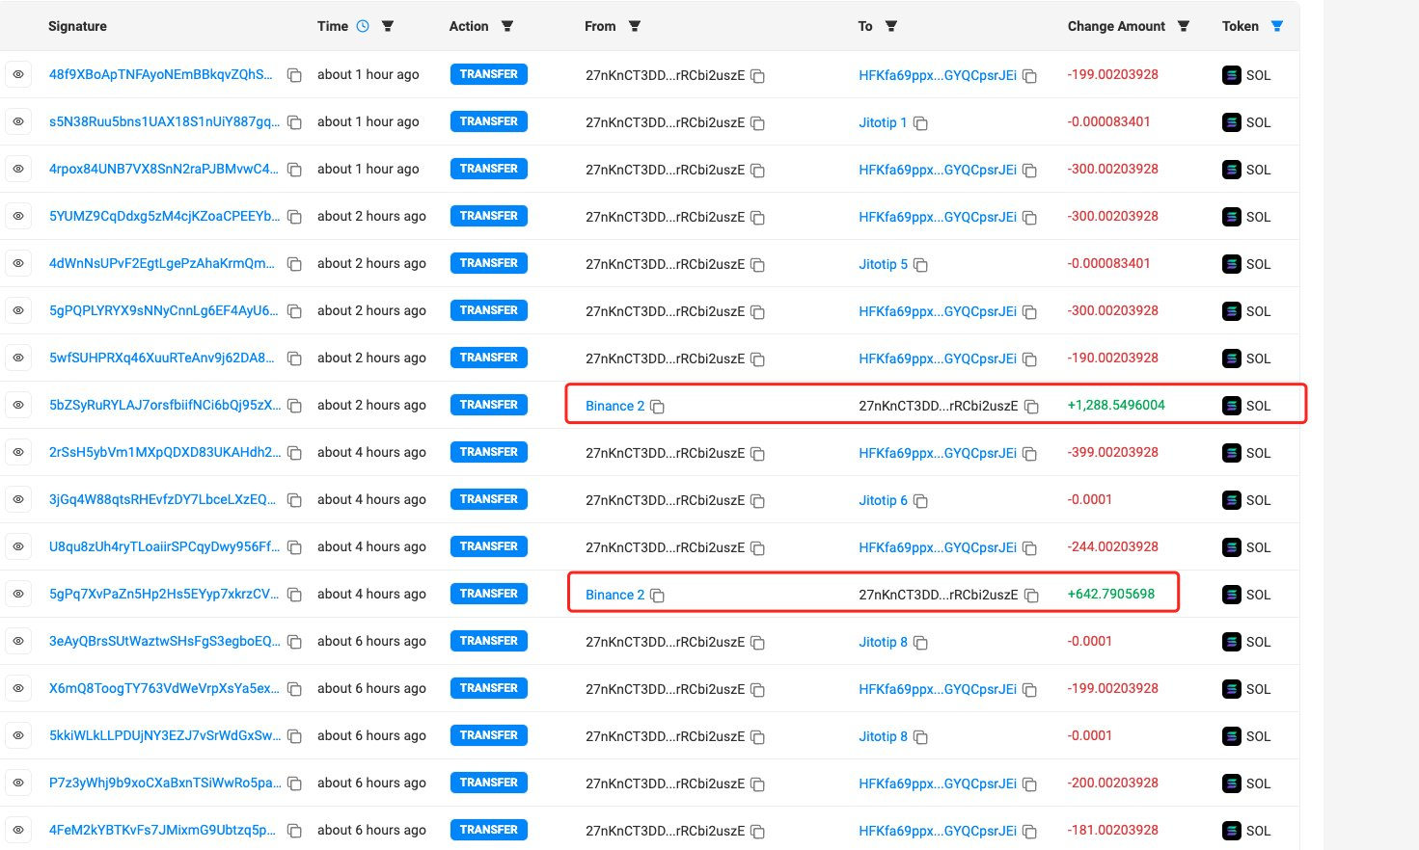Image resolution: width=1419 pixels, height=850 pixels.
Task: Copy signature 48f9XBoApTNFAyoNEmBBkqvZQhS
Action: 295,75
